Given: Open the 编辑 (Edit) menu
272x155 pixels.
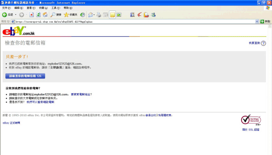Looking at the screenshot, I should [19, 8].
